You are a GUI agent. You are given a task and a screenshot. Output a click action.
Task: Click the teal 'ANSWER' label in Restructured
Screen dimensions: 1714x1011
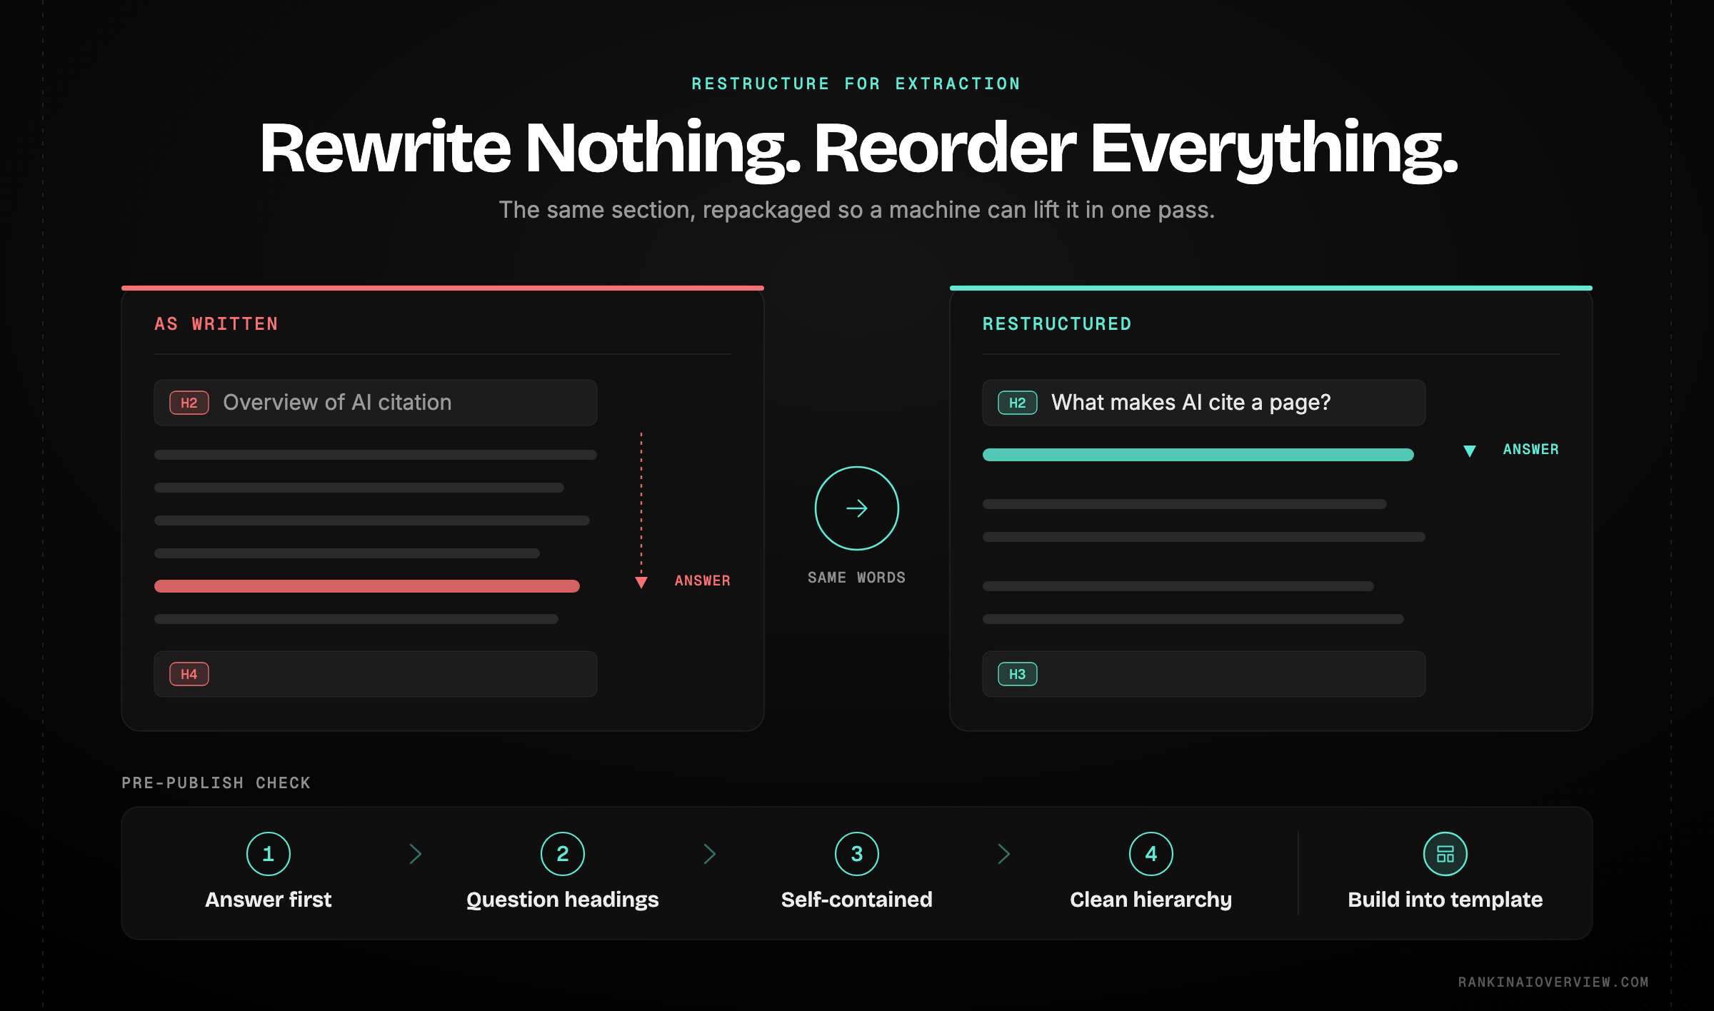(1531, 450)
